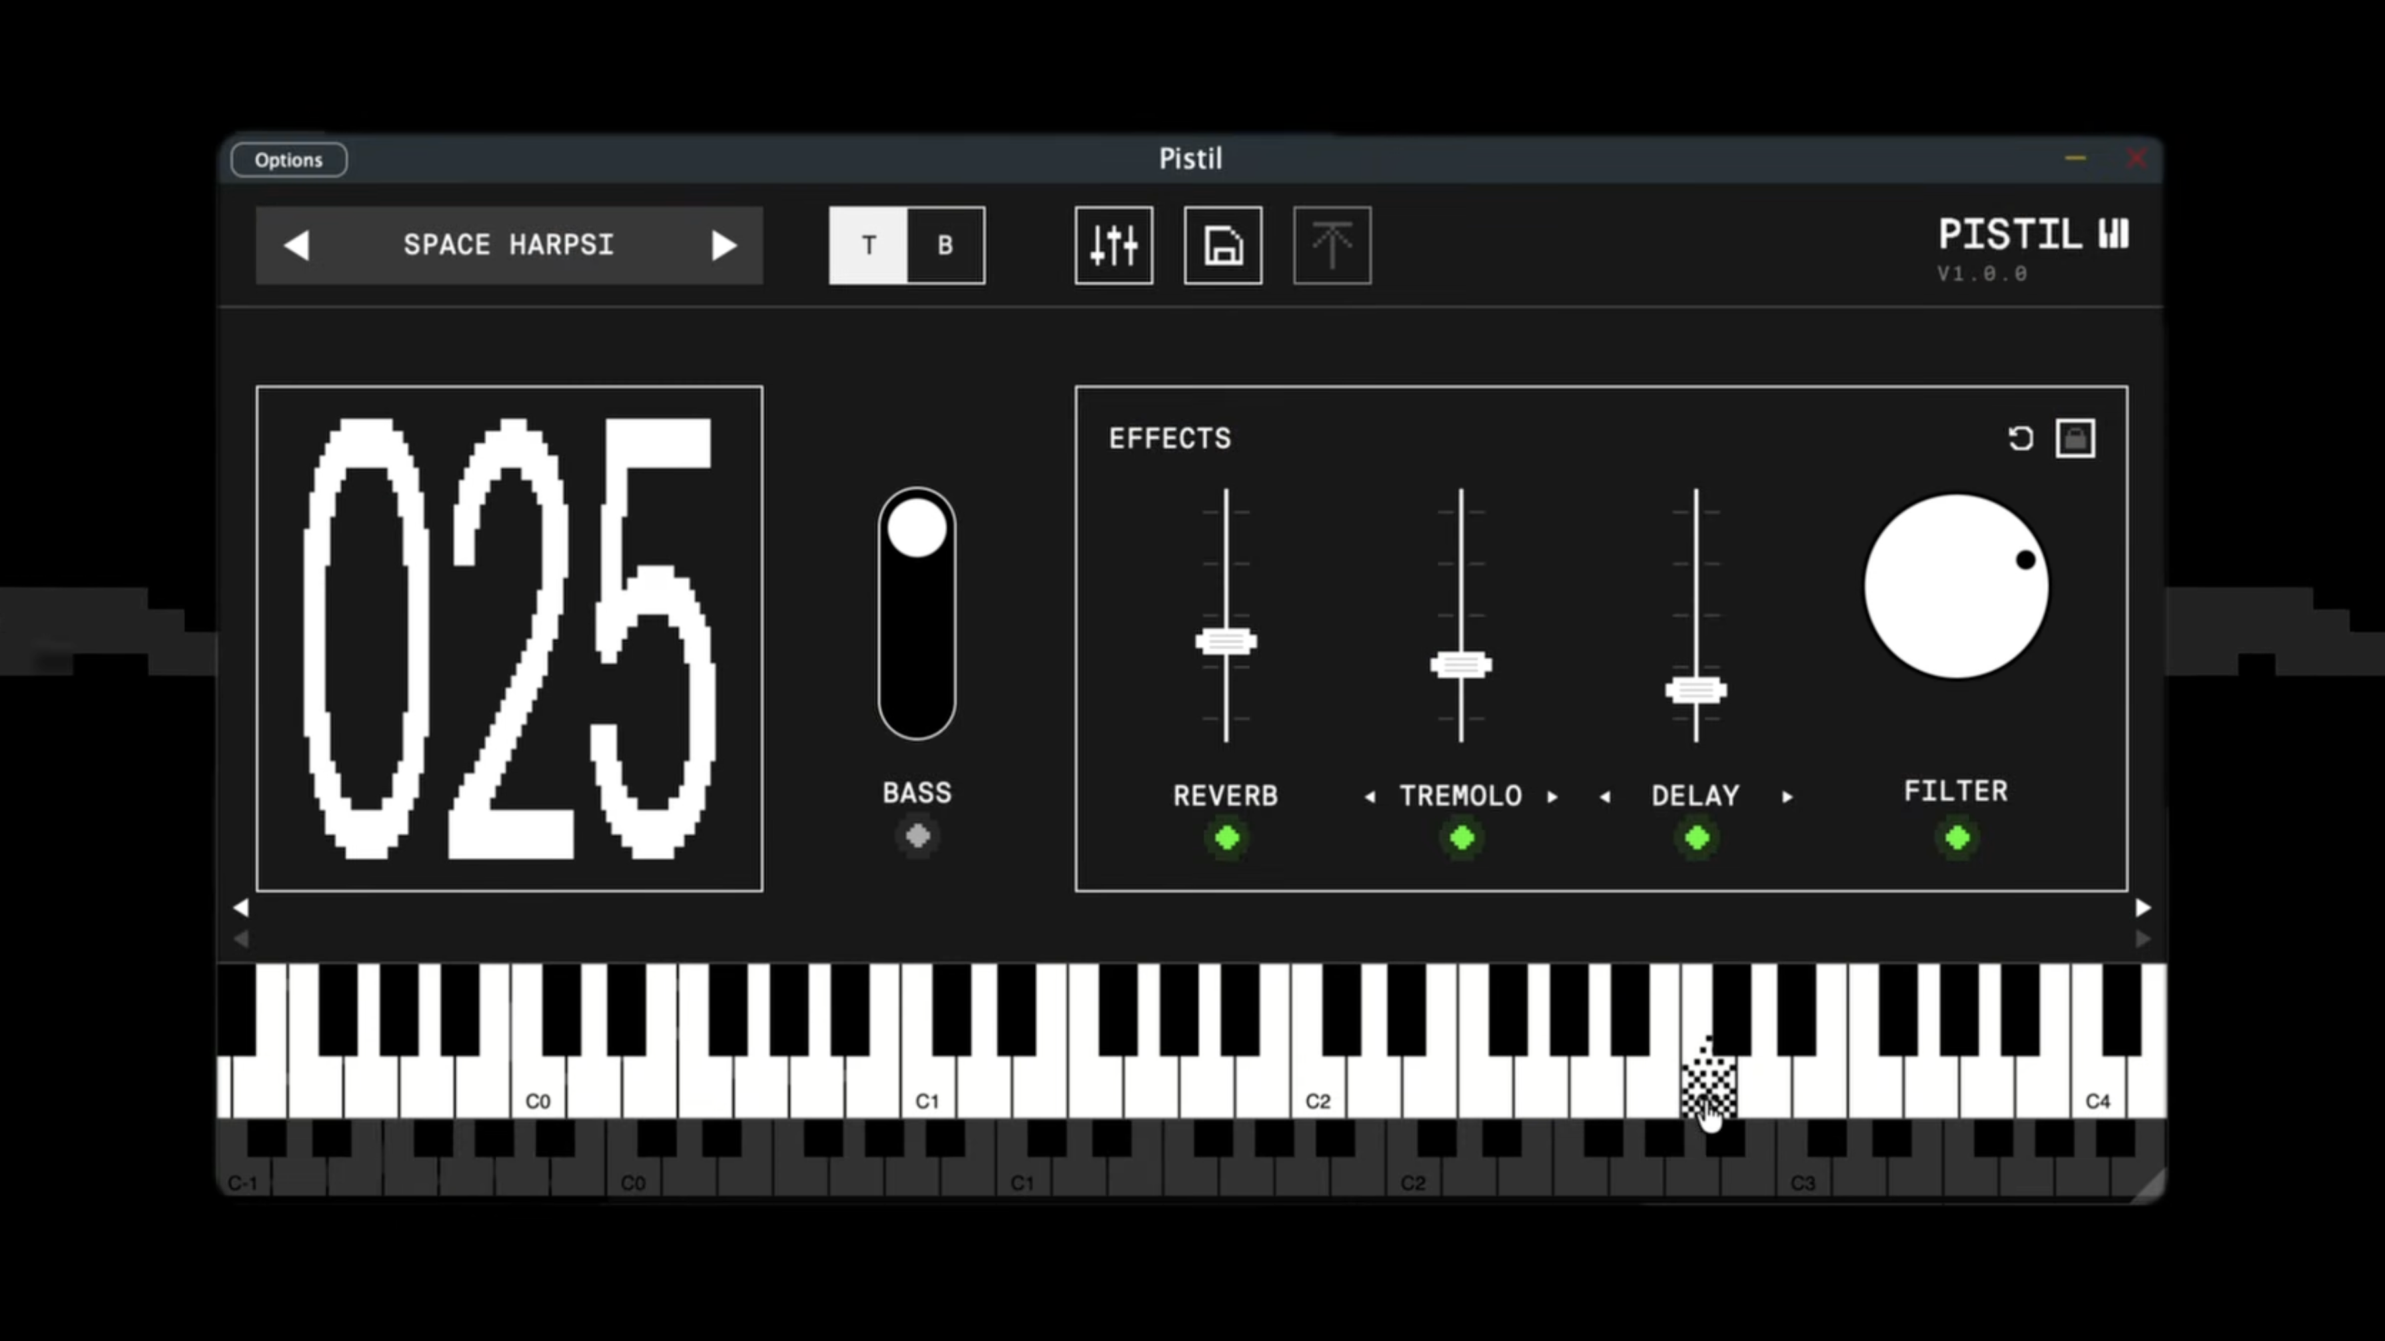Select next effect type after TREMOLO
Image resolution: width=2385 pixels, height=1341 pixels.
(x=1553, y=797)
